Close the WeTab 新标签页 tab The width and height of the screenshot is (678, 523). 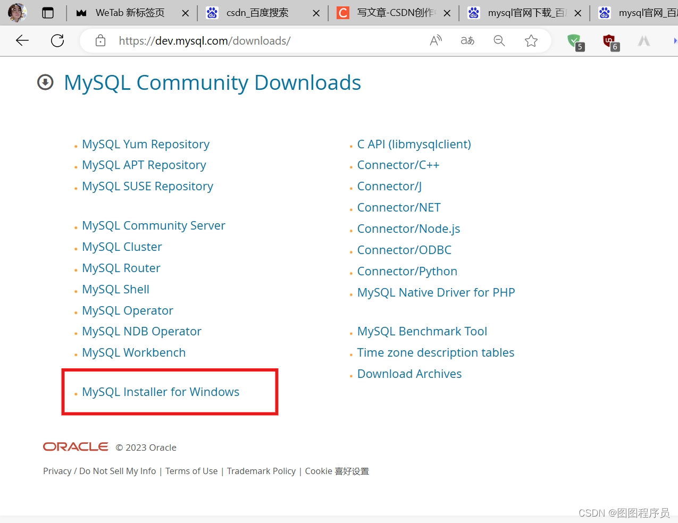coord(185,13)
